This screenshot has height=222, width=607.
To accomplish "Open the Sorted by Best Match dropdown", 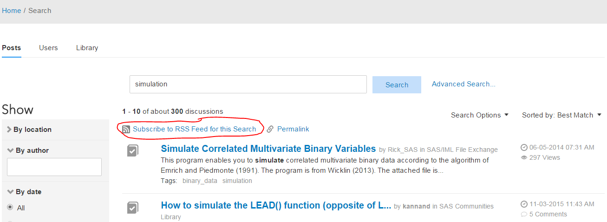I will [561, 115].
